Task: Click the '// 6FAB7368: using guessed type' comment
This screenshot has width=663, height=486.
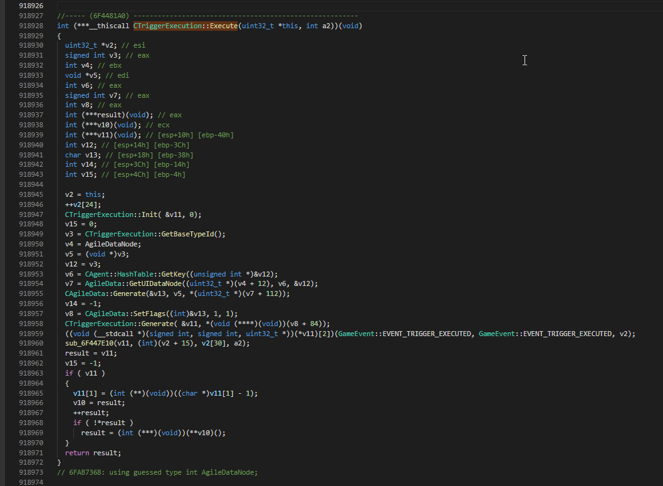Action: [x=157, y=472]
